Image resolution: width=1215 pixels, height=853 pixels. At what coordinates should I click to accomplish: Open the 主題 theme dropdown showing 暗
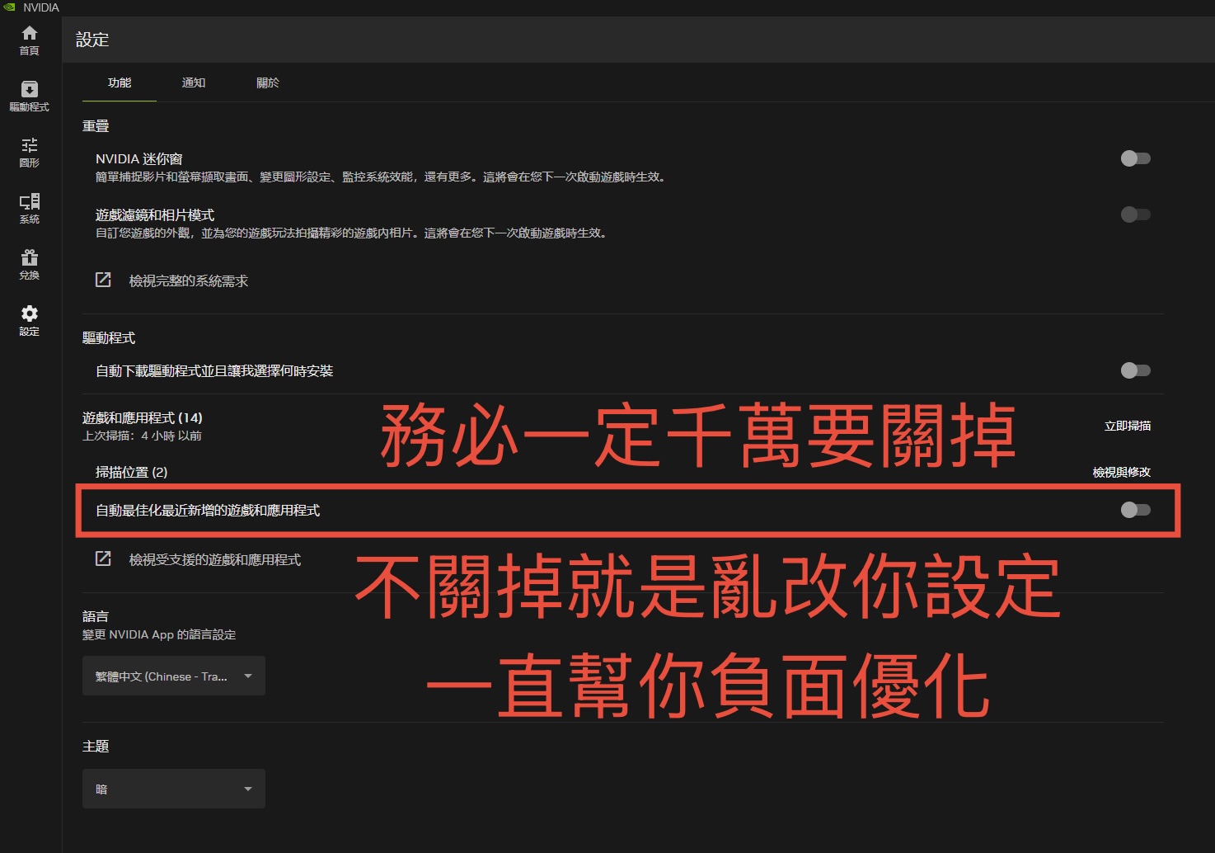click(173, 789)
